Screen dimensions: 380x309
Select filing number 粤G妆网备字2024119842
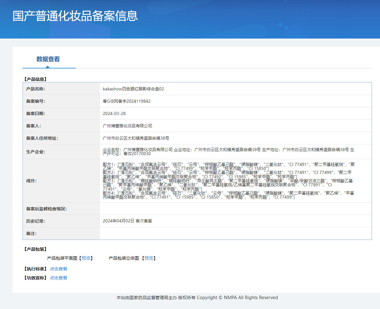(127, 101)
